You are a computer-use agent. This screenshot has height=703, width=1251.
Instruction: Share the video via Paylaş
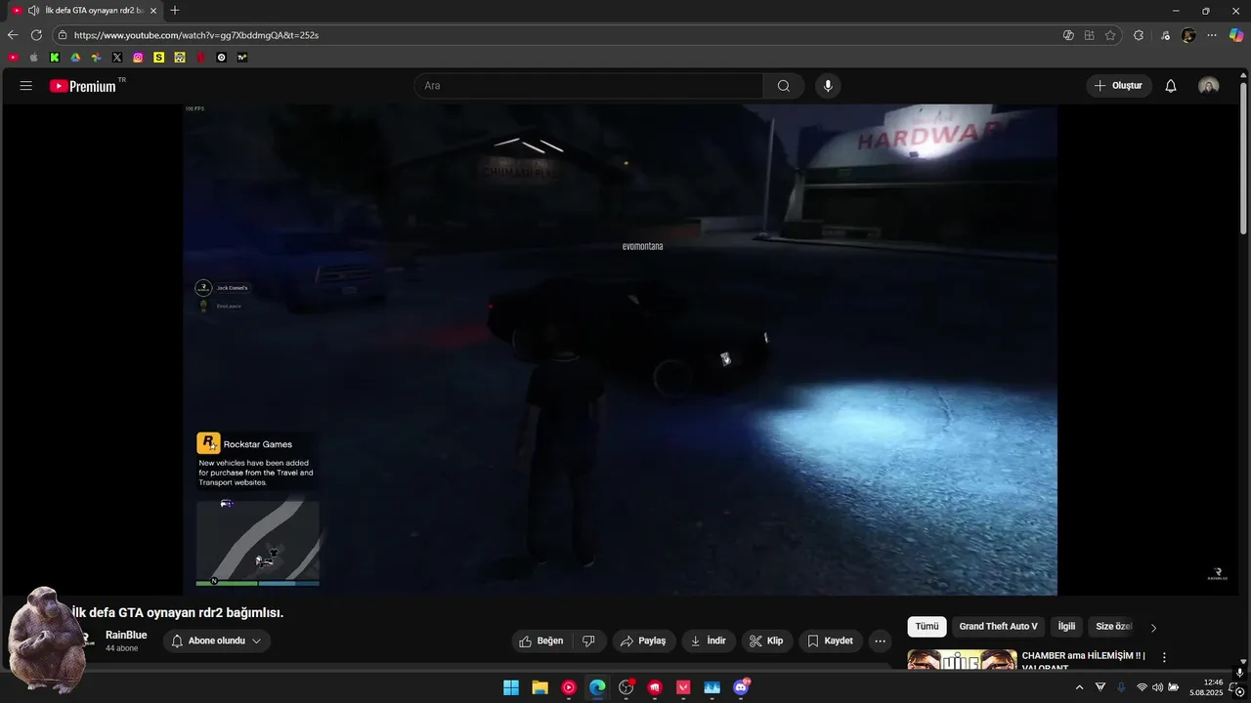point(643,641)
